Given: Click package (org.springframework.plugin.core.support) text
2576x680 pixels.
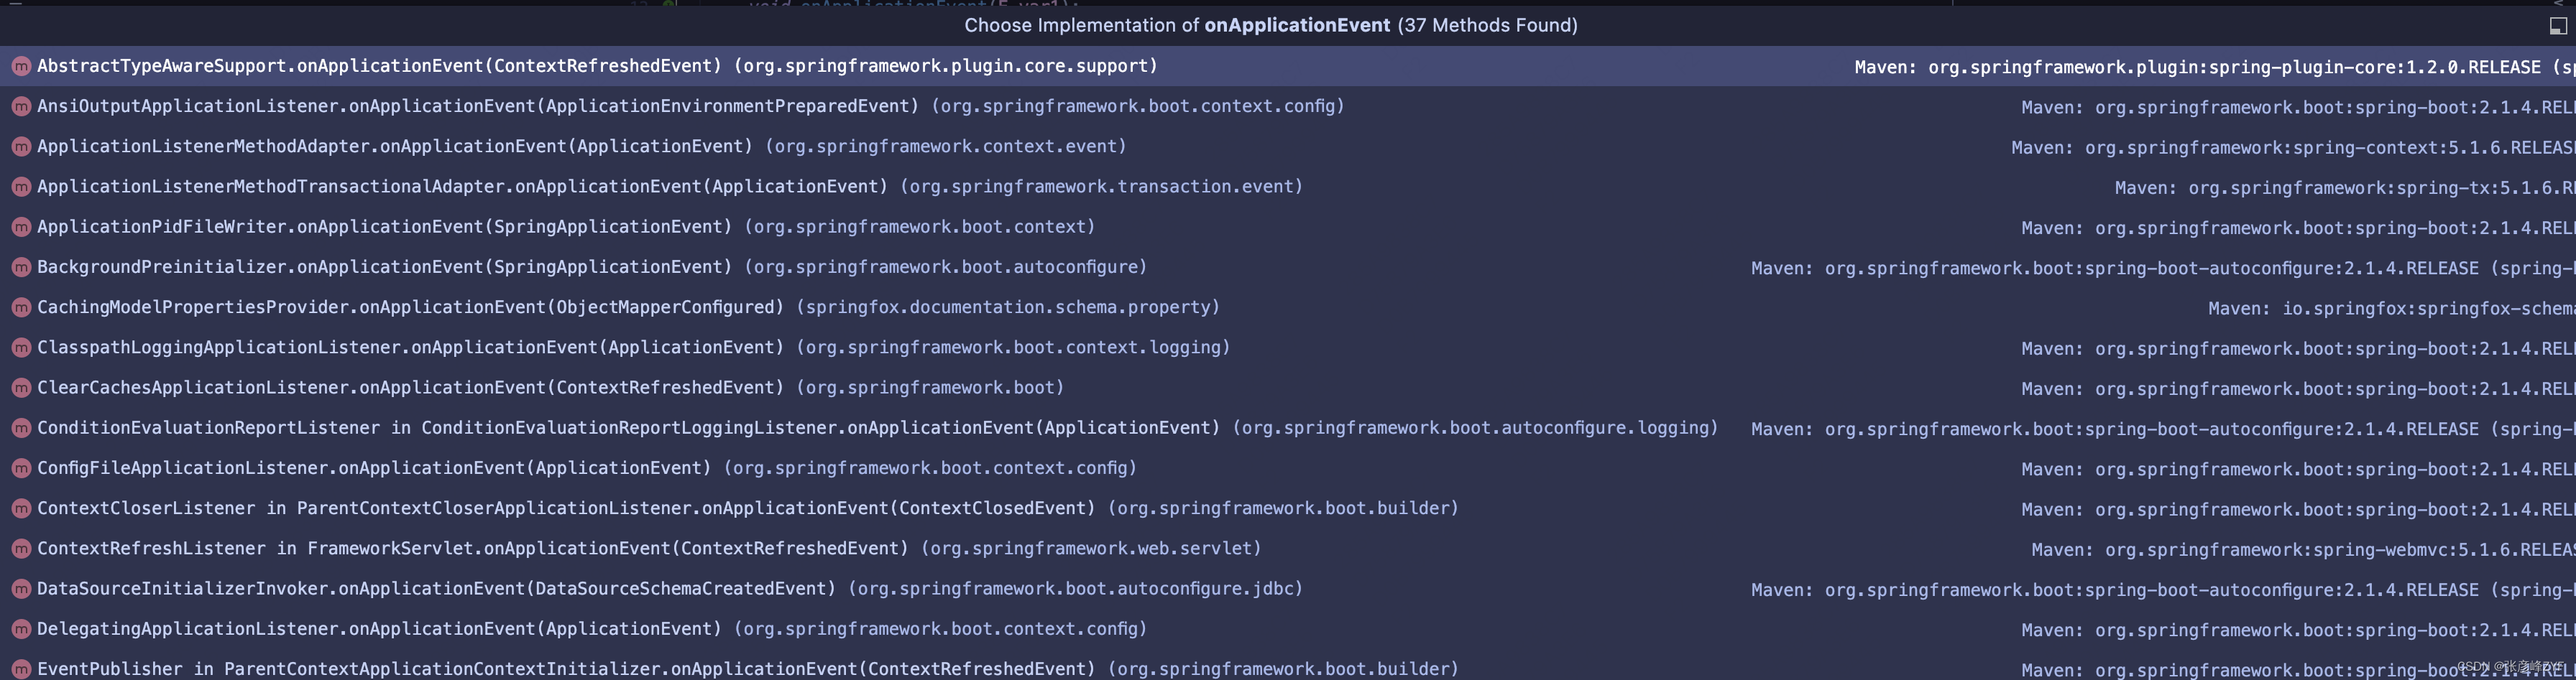Looking at the screenshot, I should click(x=946, y=66).
